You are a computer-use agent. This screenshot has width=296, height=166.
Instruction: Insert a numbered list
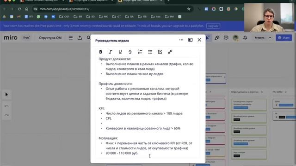[x=140, y=52]
